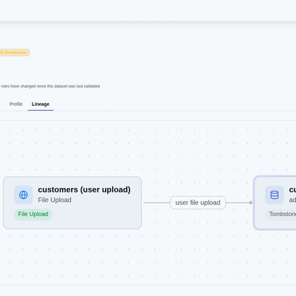The width and height of the screenshot is (296, 296).
Task: Select the 'user file upload' edge label
Action: pyautogui.click(x=198, y=203)
